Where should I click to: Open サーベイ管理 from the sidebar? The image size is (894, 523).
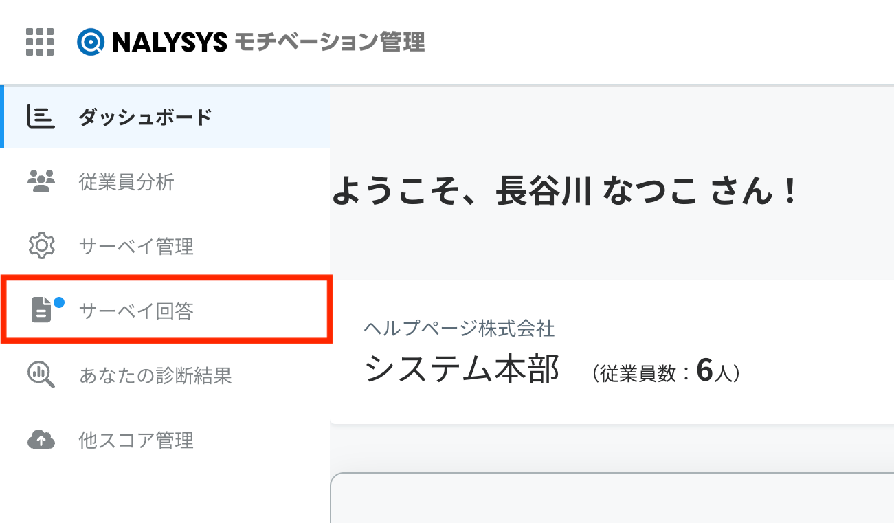[165, 246]
